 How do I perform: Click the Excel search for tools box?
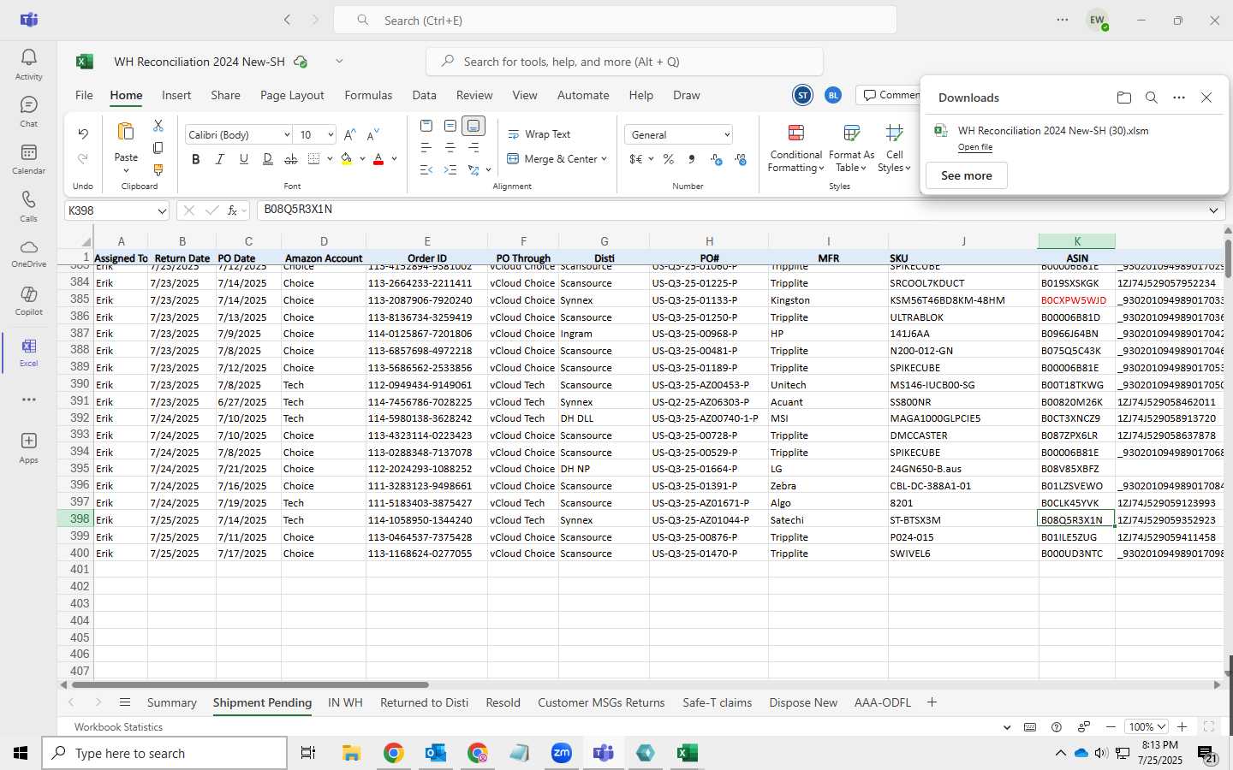624,62
